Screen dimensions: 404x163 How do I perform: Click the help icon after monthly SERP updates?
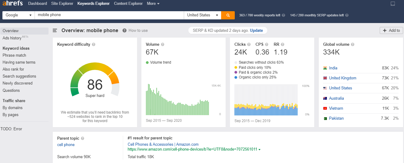(347, 15)
